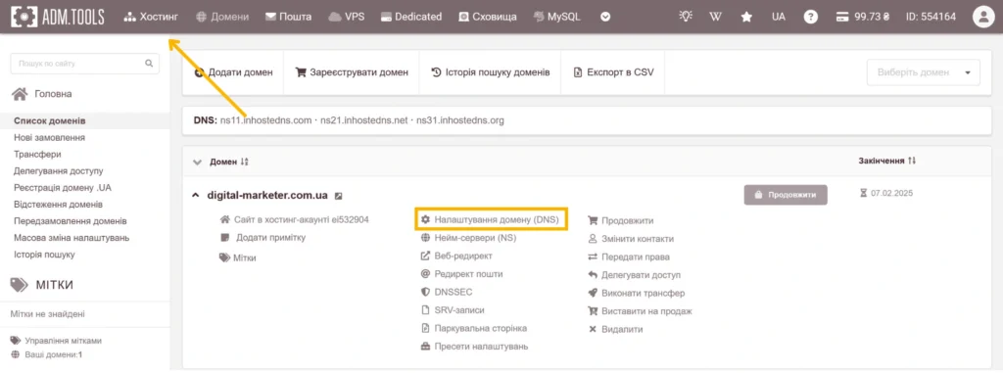Click Видалити domain option

click(615, 329)
